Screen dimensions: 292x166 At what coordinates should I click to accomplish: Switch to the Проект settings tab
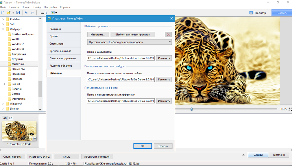(x=64, y=36)
